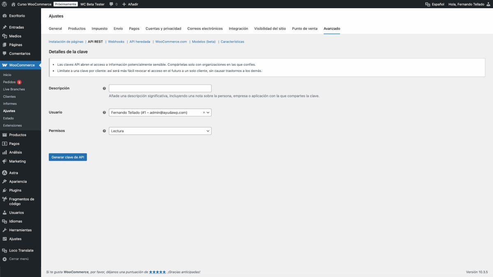Open Pagos from its sidebar icon
Image resolution: width=493 pixels, height=277 pixels.
4,143
